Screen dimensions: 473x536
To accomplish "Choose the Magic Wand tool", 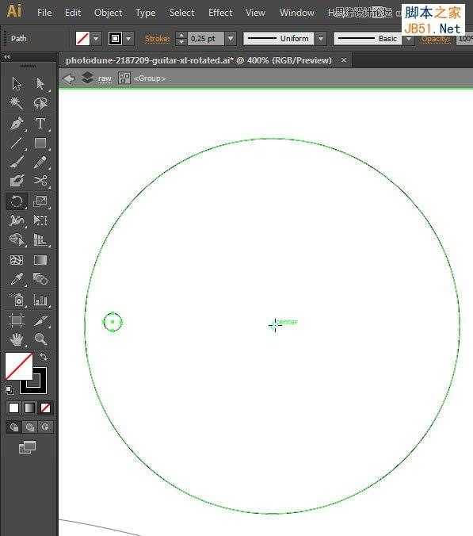I will click(17, 102).
